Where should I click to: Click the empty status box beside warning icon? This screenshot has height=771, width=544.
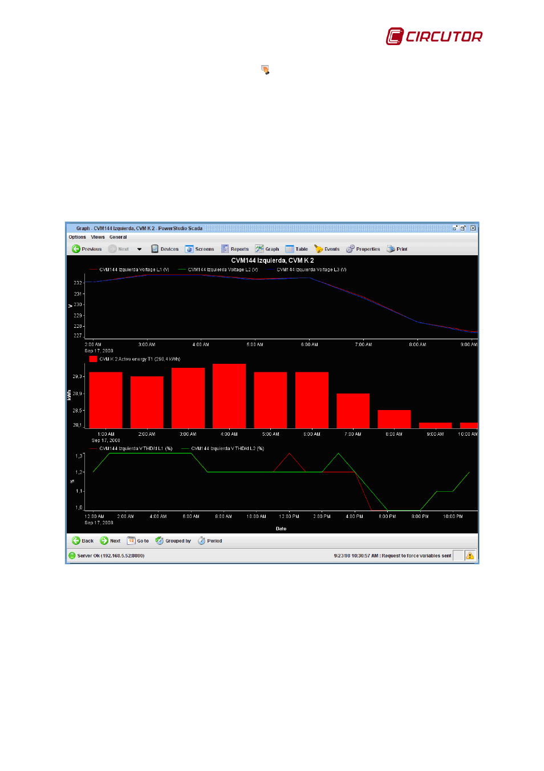(458, 556)
